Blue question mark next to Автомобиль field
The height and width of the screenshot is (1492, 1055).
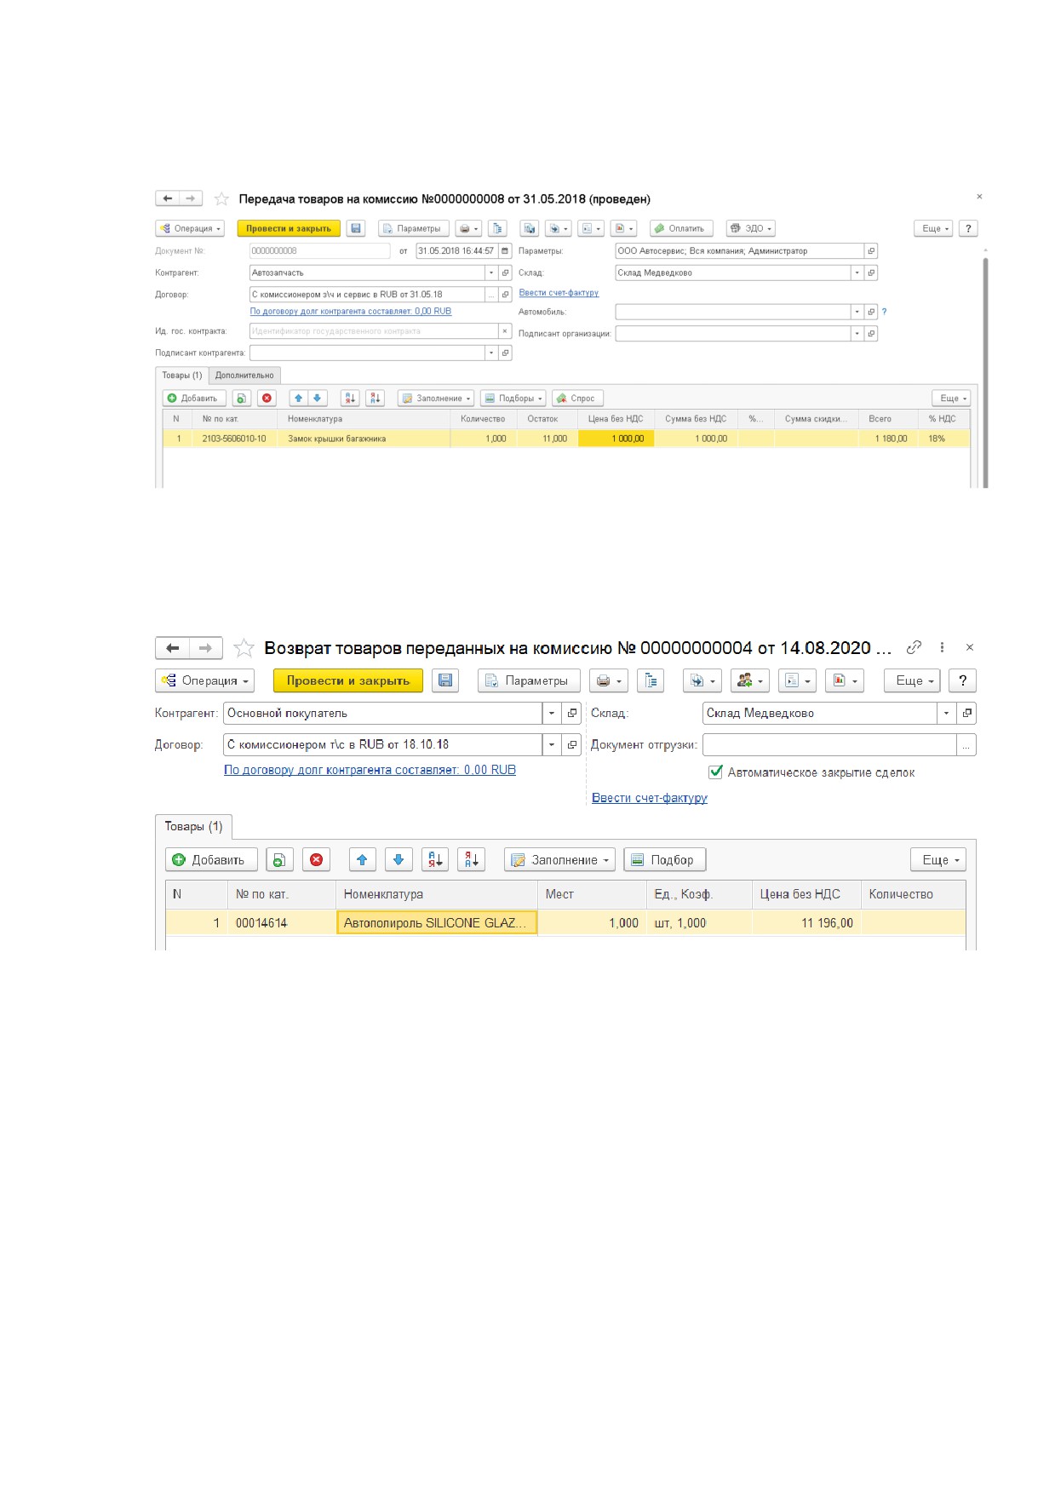click(885, 312)
